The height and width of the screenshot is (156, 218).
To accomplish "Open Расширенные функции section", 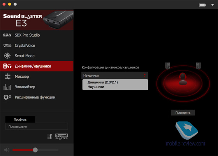I will (37, 97).
